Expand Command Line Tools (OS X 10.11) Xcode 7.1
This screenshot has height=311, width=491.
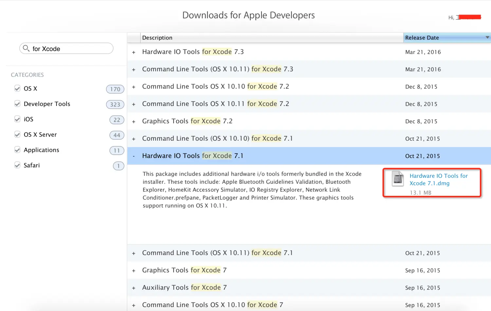click(134, 253)
